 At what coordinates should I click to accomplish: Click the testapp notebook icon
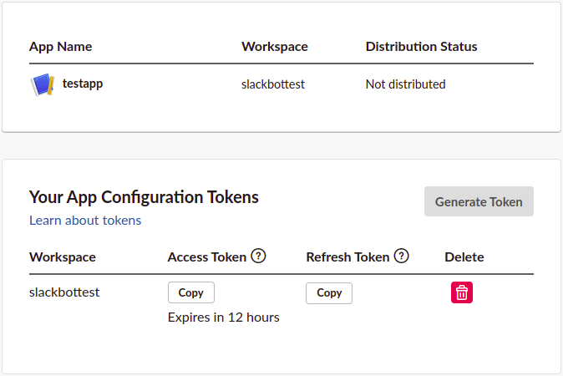coord(43,84)
